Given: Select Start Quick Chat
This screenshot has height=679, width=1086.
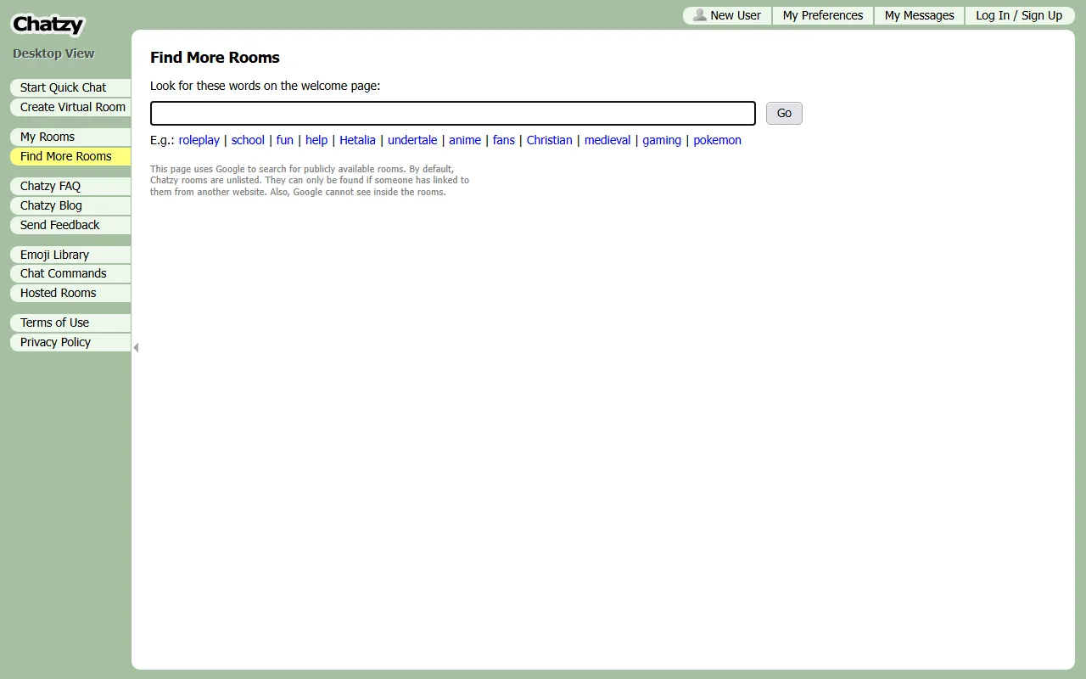Looking at the screenshot, I should (62, 87).
